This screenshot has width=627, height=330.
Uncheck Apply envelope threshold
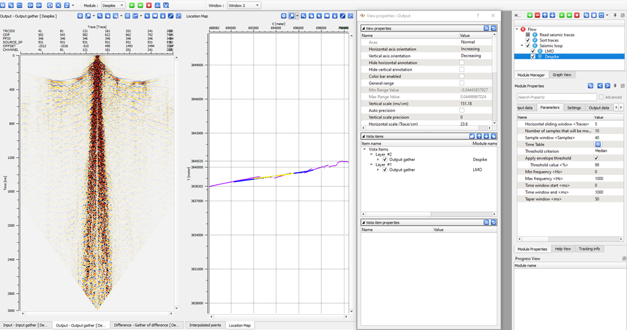pos(597,158)
